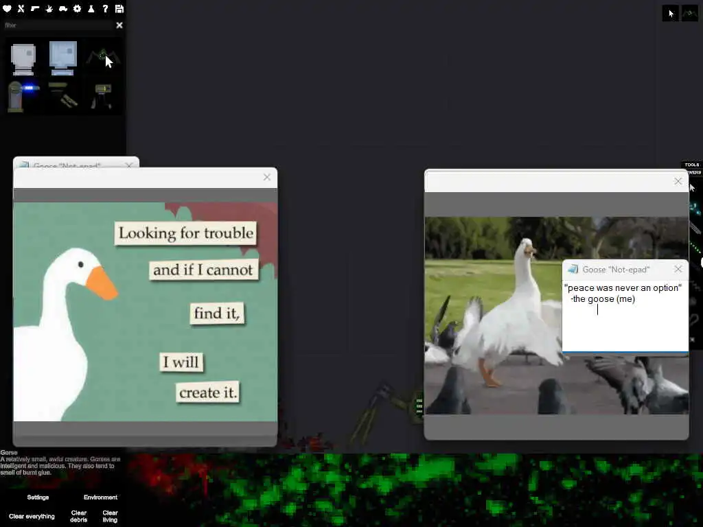The width and height of the screenshot is (703, 527).
Task: Click Clear everything
Action: tap(32, 516)
